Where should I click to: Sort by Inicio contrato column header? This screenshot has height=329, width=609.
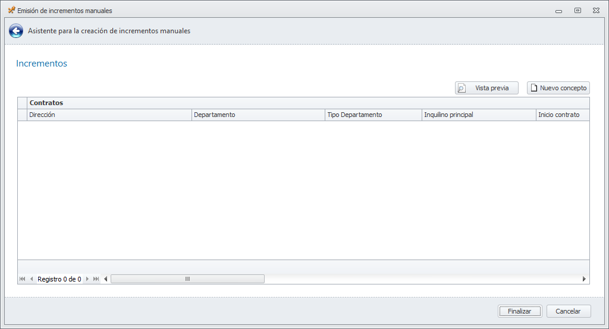(563, 115)
